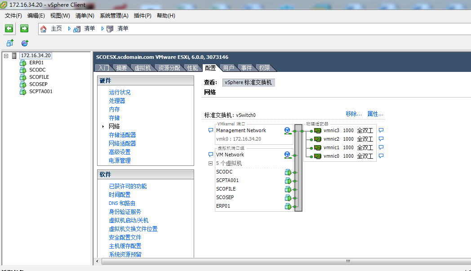
Task: Switch to the 用户 tab
Action: [x=228, y=68]
